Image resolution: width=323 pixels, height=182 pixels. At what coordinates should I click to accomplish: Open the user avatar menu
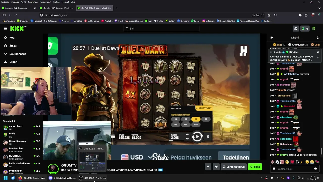tap(314, 29)
